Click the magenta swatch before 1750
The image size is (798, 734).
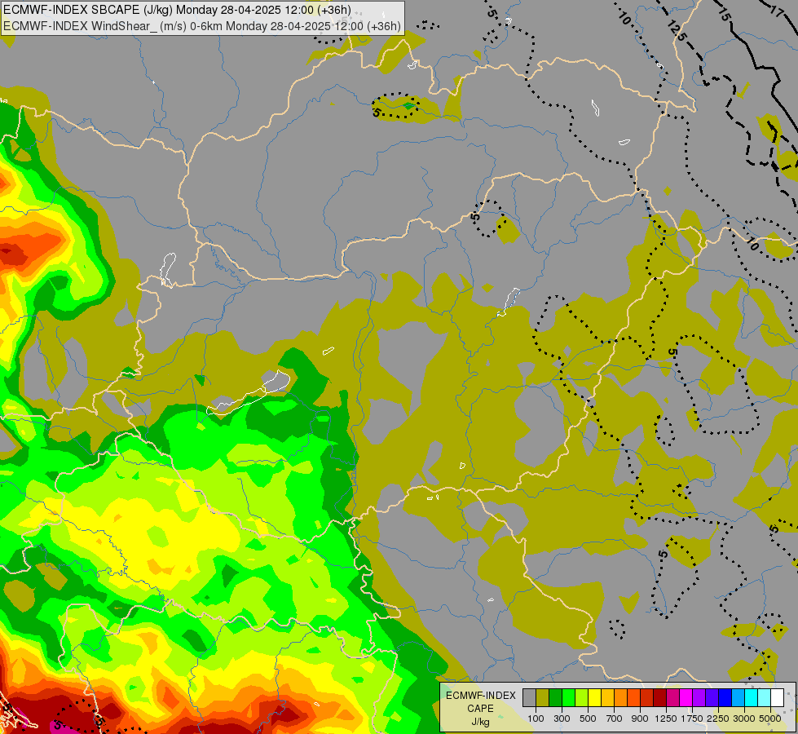click(686, 698)
